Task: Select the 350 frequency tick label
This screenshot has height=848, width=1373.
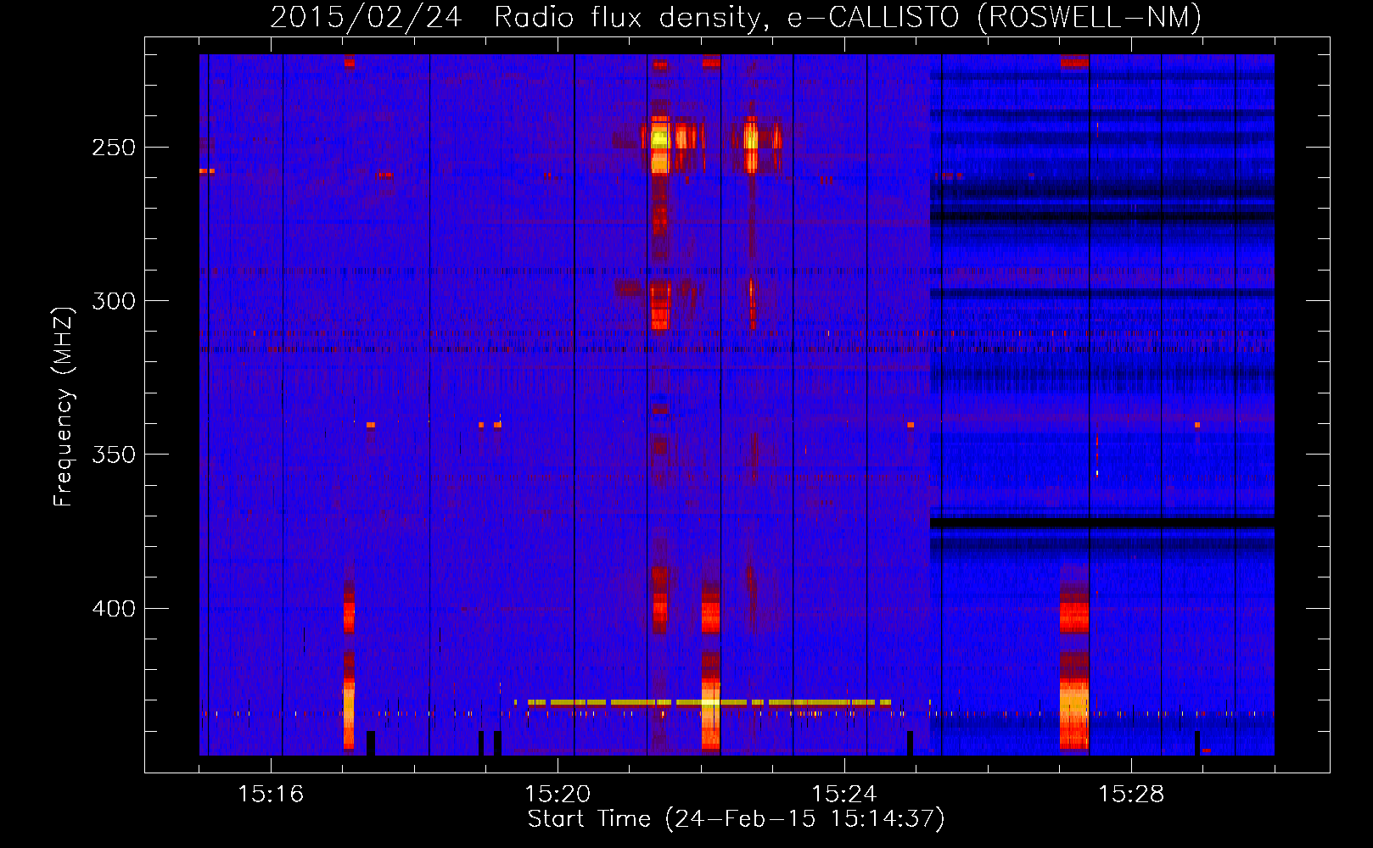Action: tap(114, 455)
